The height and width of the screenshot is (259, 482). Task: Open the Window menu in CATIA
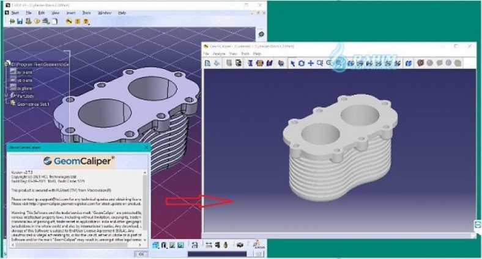click(105, 13)
